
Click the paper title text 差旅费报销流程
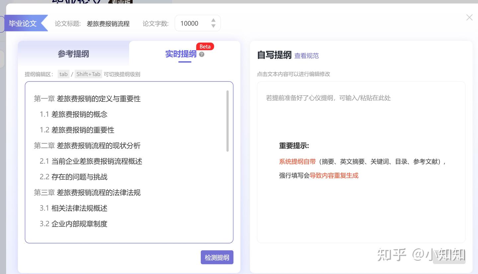[108, 24]
